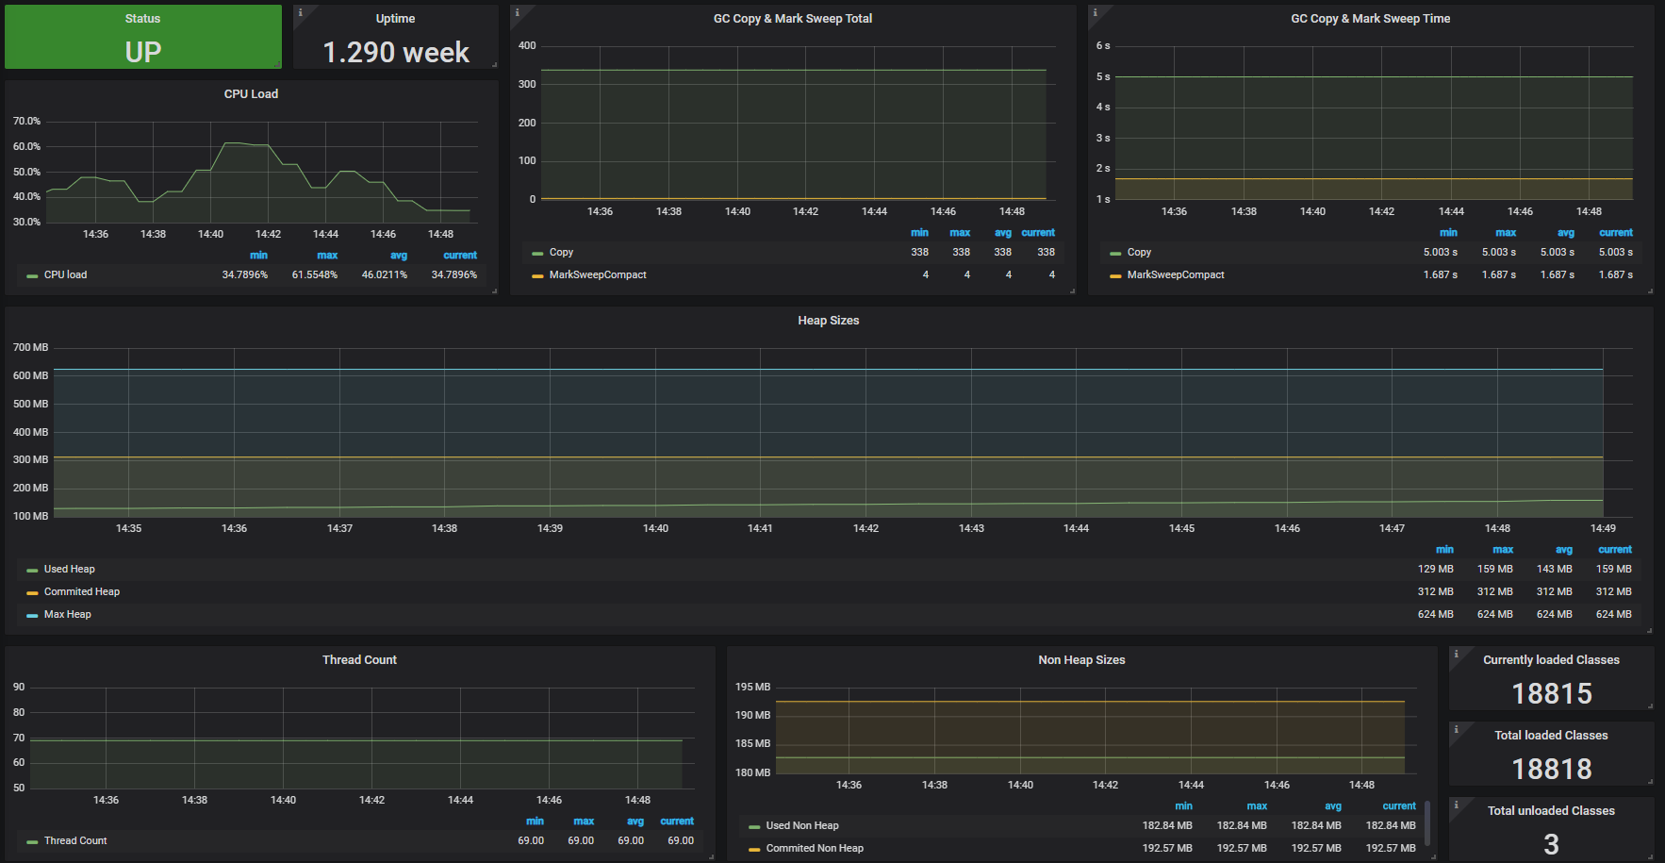Click info icon on Total loaded Classes panel
1665x863 pixels.
1456,729
